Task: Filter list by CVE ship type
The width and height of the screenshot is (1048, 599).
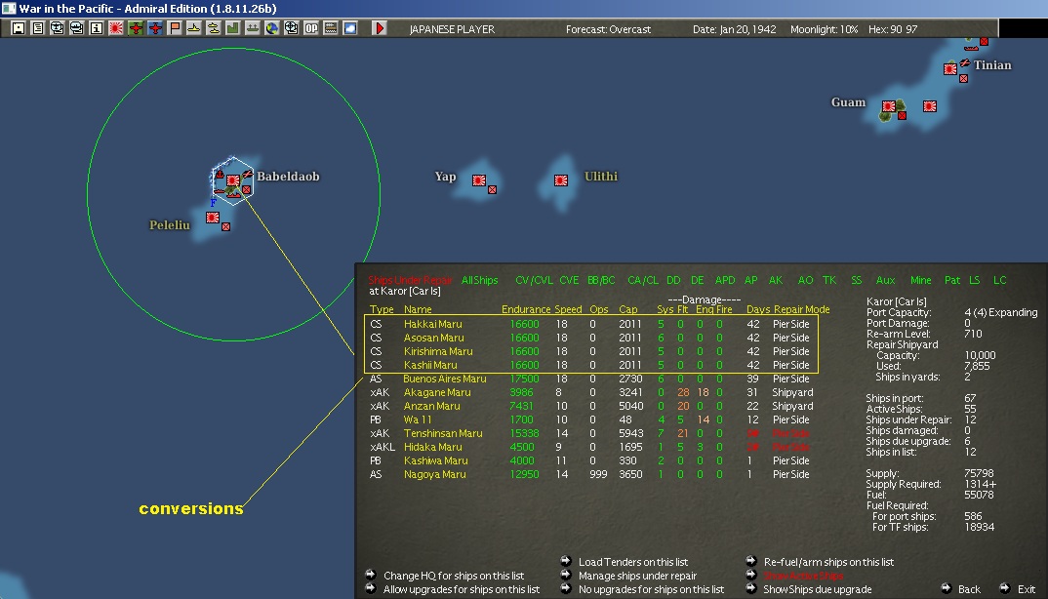Action: pos(569,280)
